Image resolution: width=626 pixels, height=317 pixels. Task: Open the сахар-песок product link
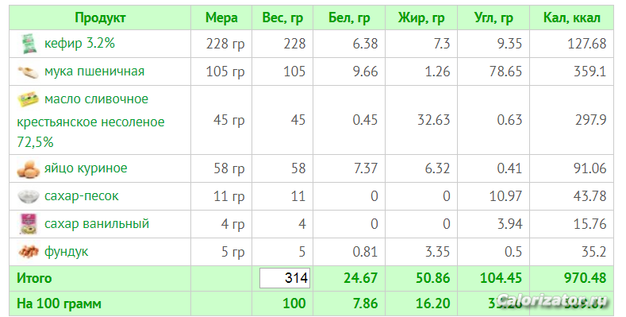[82, 196]
